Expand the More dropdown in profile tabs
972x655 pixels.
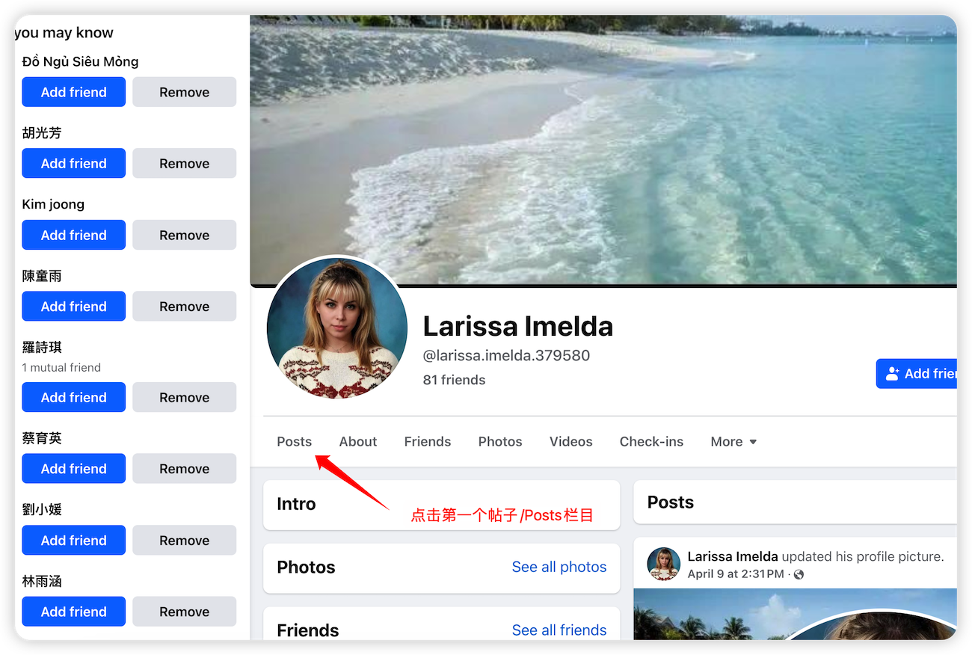coord(733,442)
